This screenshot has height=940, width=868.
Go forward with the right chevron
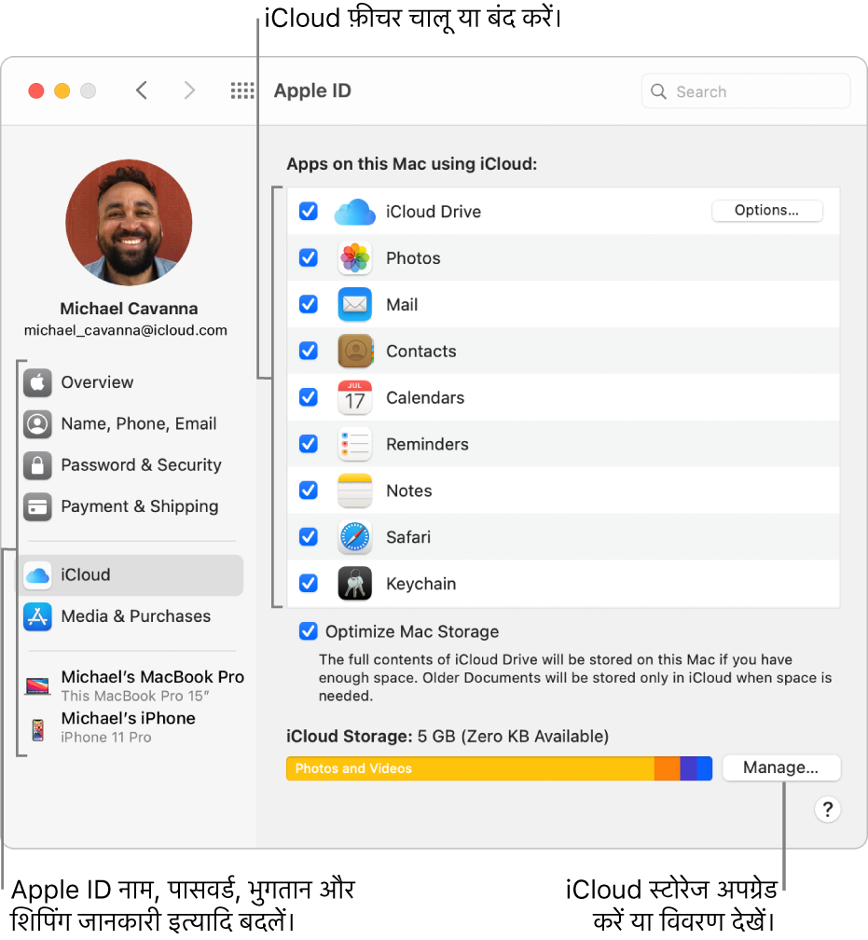(189, 90)
